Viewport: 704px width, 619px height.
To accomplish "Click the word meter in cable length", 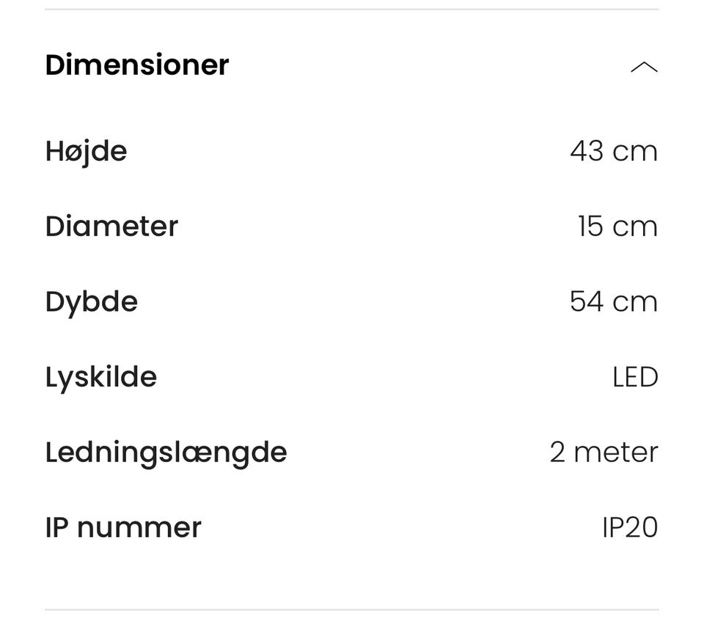I will [616, 452].
